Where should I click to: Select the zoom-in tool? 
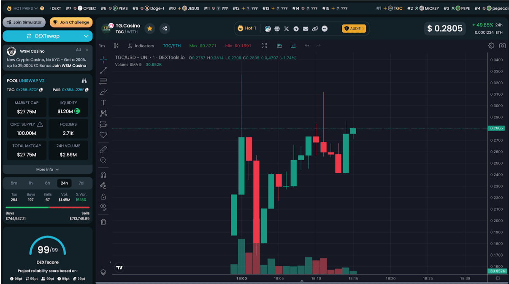coord(103,160)
